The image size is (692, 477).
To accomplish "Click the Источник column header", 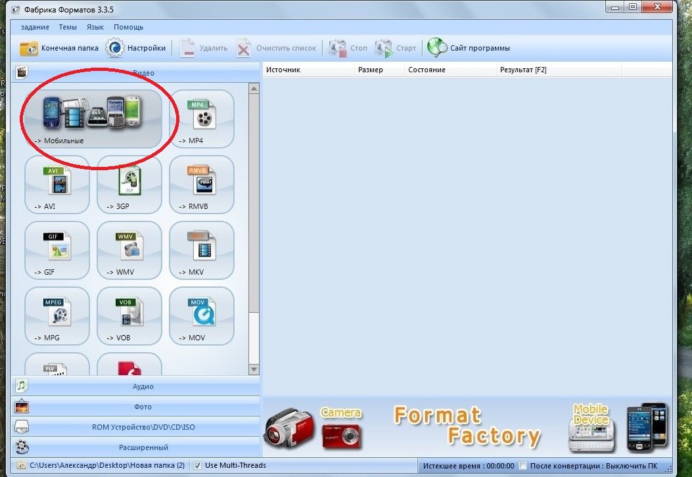I will tap(308, 70).
